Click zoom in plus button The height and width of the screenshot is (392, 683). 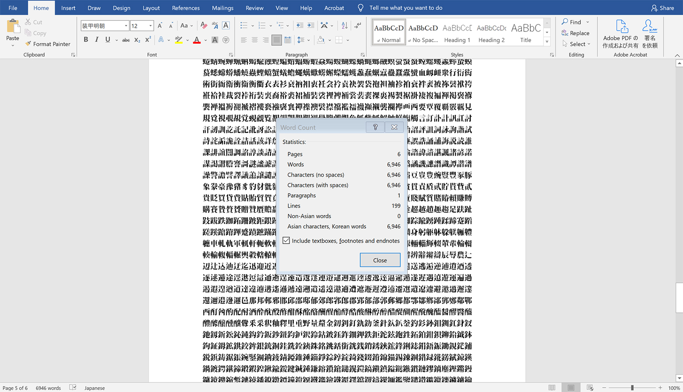point(660,388)
